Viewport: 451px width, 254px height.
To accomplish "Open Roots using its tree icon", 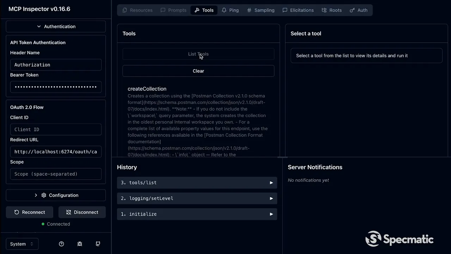I will [x=324, y=10].
